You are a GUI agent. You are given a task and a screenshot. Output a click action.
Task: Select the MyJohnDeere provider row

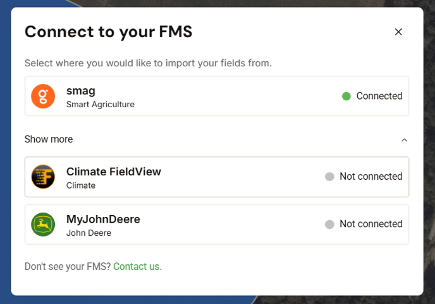(x=217, y=225)
